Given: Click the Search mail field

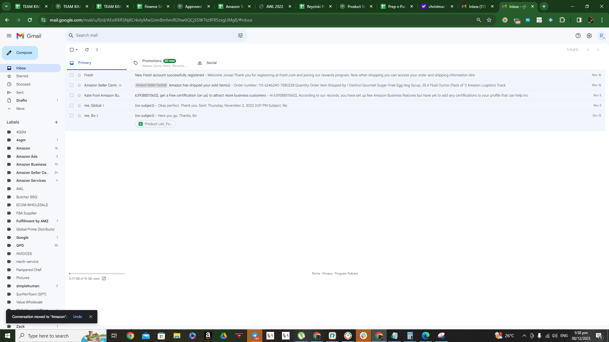Looking at the screenshot, I should 155,35.
